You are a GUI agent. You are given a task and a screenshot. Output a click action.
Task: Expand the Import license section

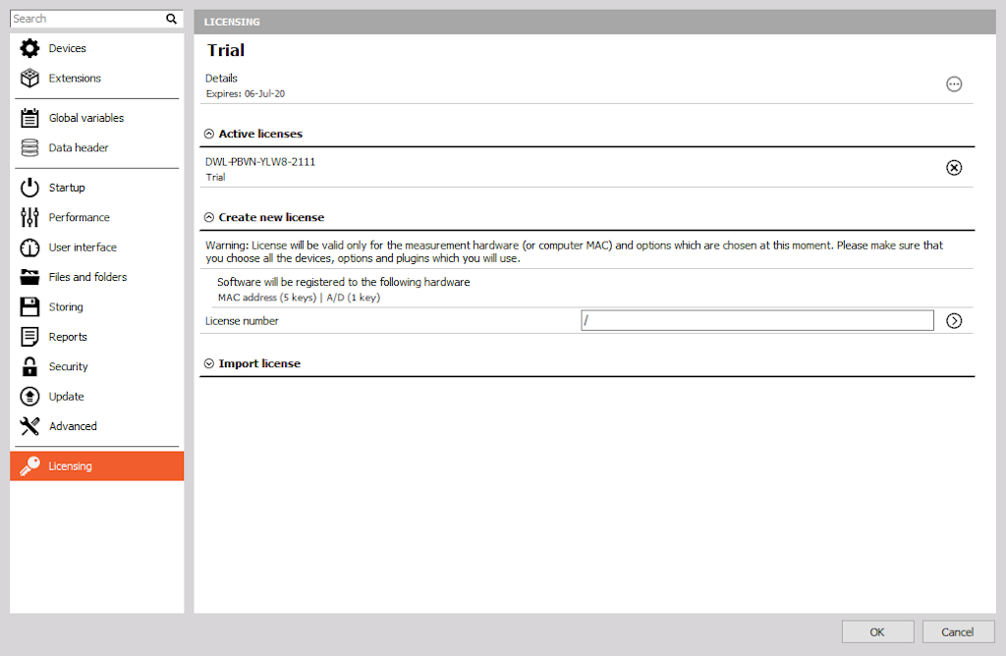209,363
